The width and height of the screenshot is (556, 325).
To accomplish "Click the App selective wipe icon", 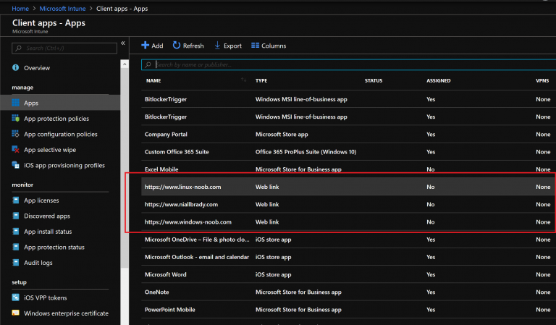I will tap(15, 149).
